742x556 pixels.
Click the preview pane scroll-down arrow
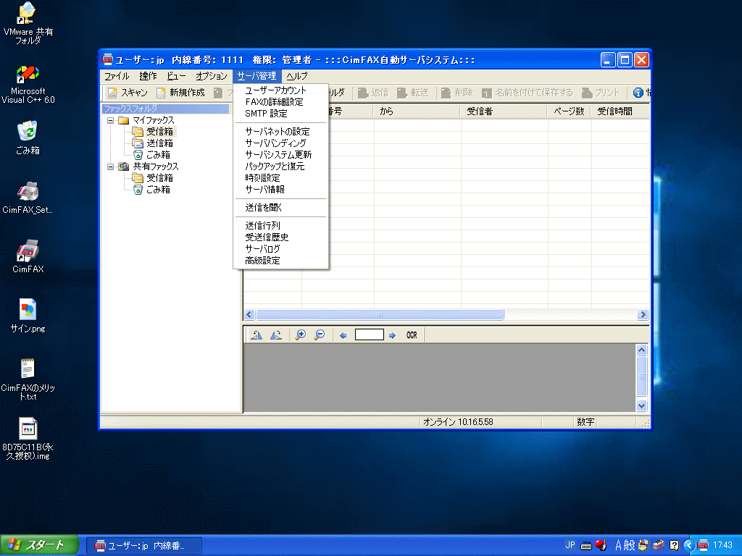pyautogui.click(x=642, y=405)
